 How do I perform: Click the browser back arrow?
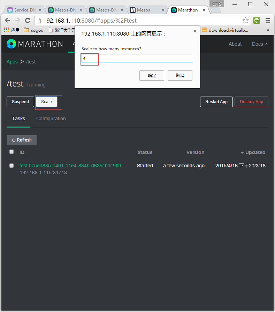click(x=8, y=20)
